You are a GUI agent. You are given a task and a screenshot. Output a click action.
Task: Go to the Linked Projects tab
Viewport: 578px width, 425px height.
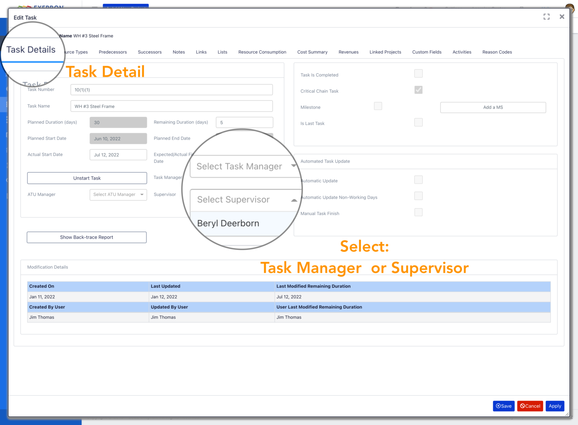pos(385,52)
